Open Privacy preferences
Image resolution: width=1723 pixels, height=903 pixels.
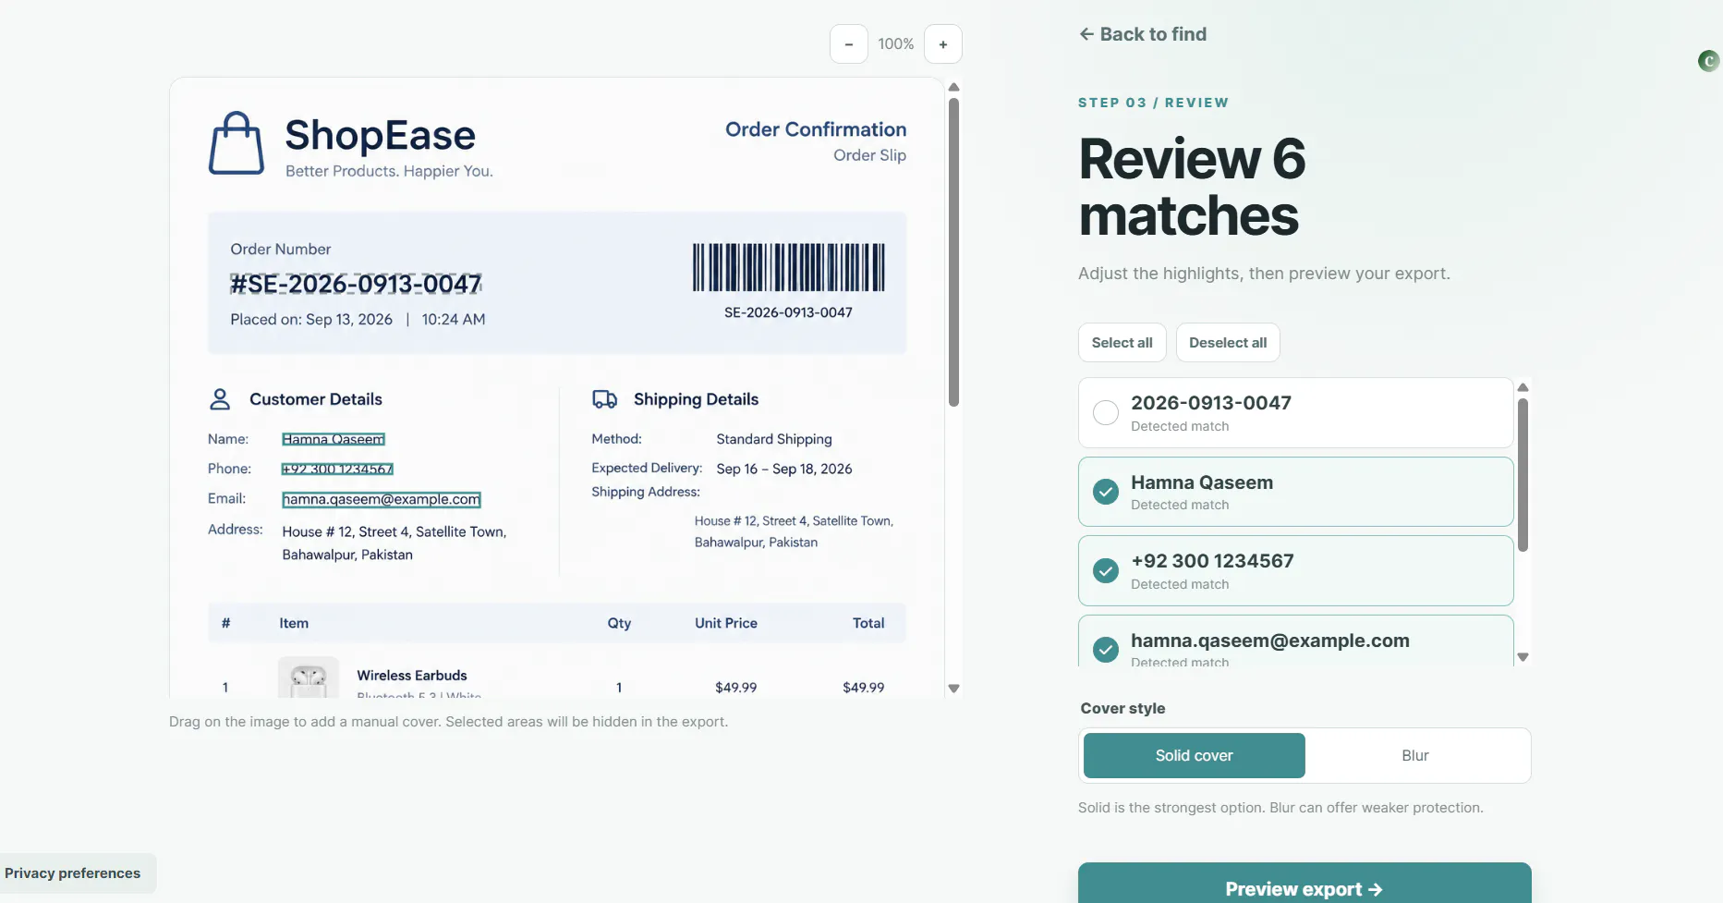pyautogui.click(x=73, y=873)
